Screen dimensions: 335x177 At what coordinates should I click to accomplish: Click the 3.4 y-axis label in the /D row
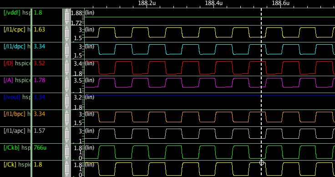pyautogui.click(x=77, y=64)
